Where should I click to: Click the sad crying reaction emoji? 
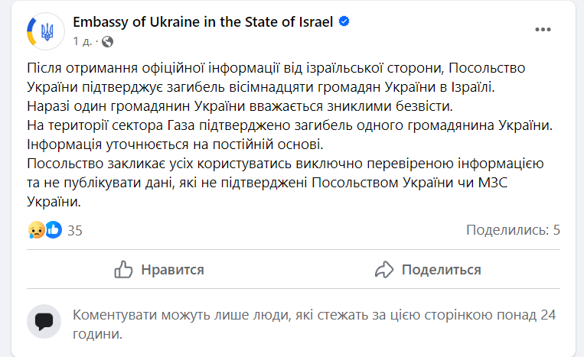click(x=36, y=229)
